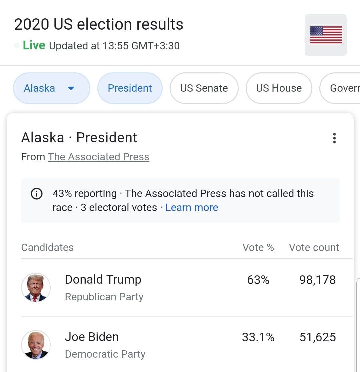
Task: Click the Alaska dropdown arrow
Action: (71, 88)
